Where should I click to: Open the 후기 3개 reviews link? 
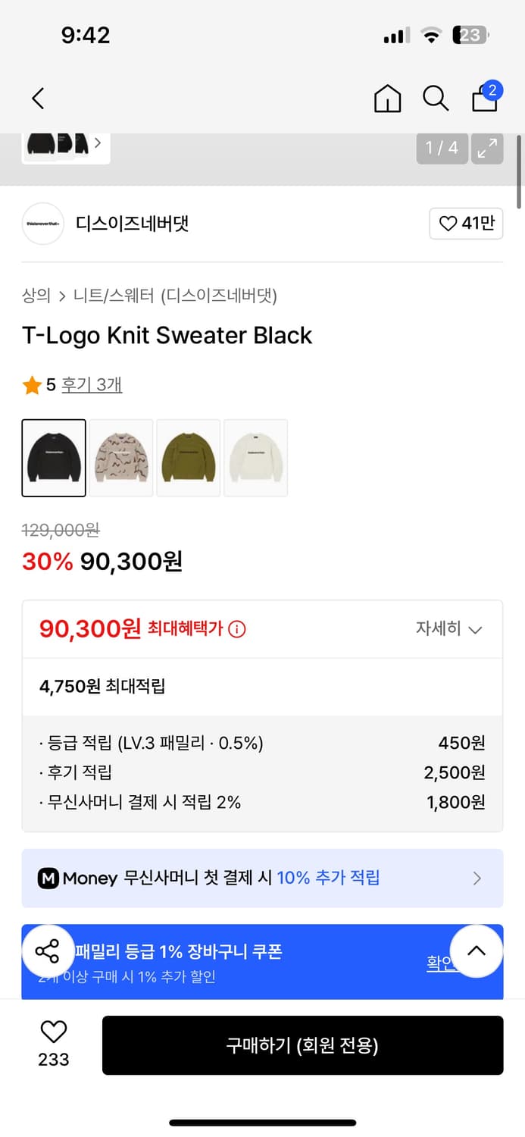point(92,384)
